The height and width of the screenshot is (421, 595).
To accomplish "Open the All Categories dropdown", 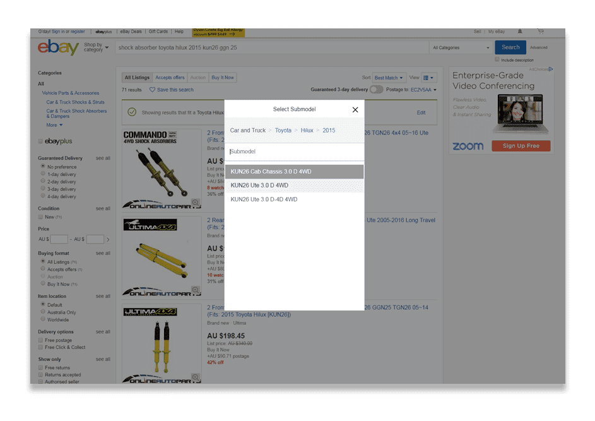I will pos(461,48).
